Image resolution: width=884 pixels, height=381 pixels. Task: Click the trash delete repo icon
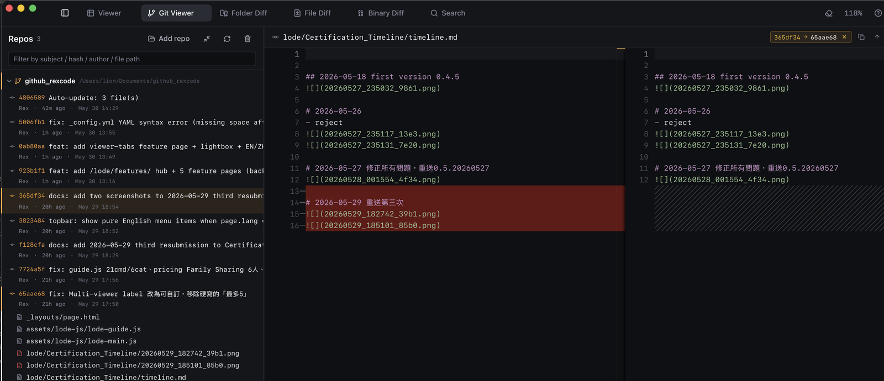[248, 39]
